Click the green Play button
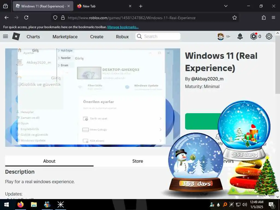280x210 pixels. pos(202,121)
